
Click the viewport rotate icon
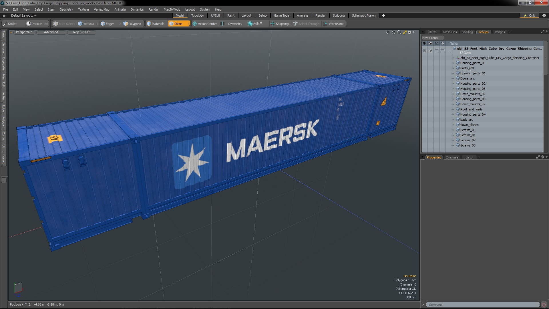coord(393,32)
